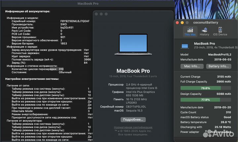Click the Battery Info... button

pyautogui.click(x=218, y=66)
